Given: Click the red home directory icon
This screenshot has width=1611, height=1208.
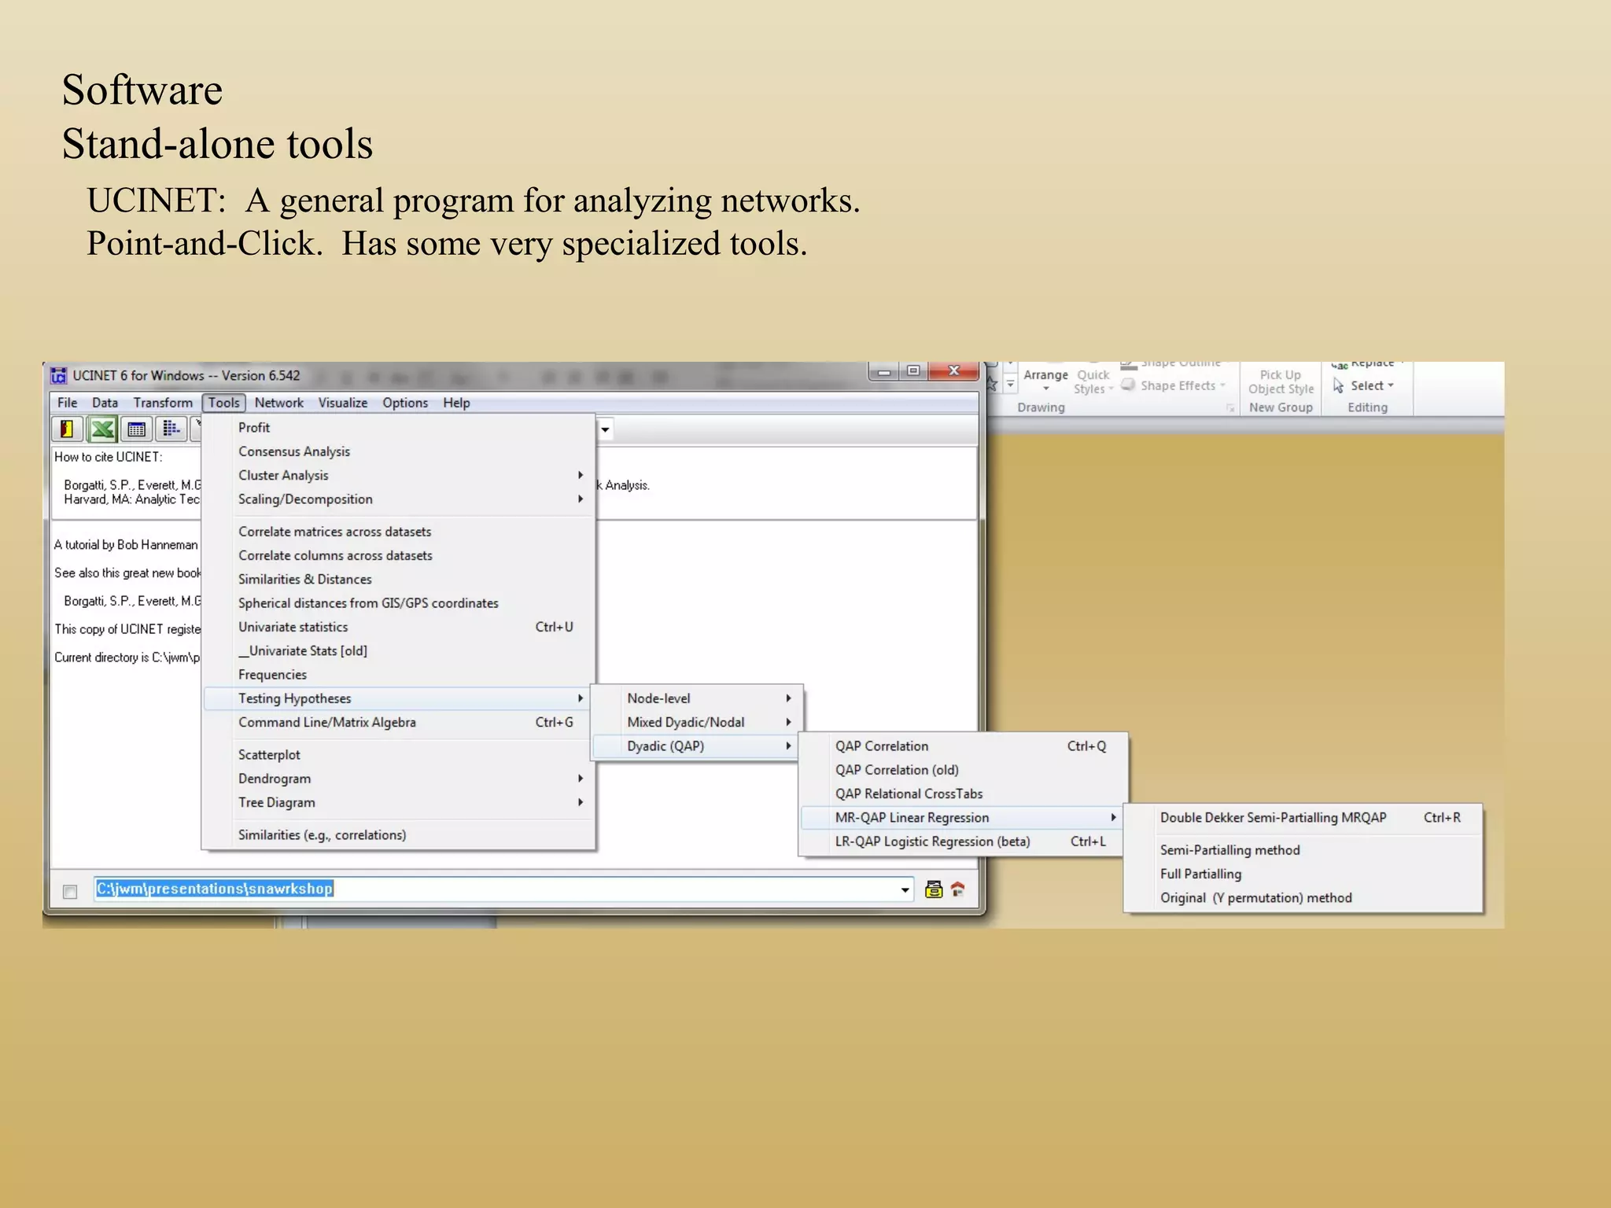Looking at the screenshot, I should click(x=957, y=889).
